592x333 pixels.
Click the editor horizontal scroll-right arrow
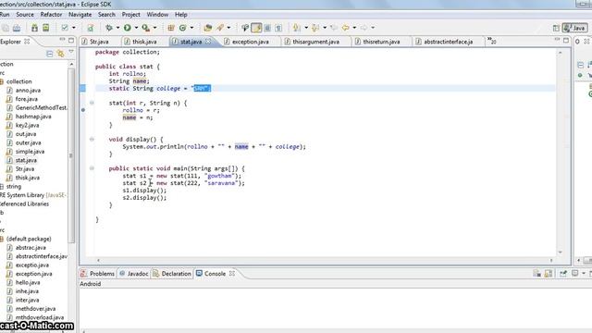coord(551,260)
